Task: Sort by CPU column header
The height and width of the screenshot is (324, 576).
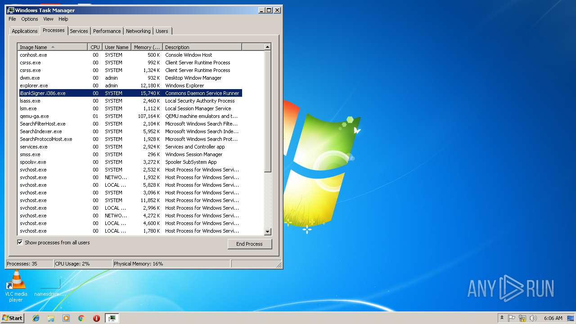Action: click(x=95, y=47)
